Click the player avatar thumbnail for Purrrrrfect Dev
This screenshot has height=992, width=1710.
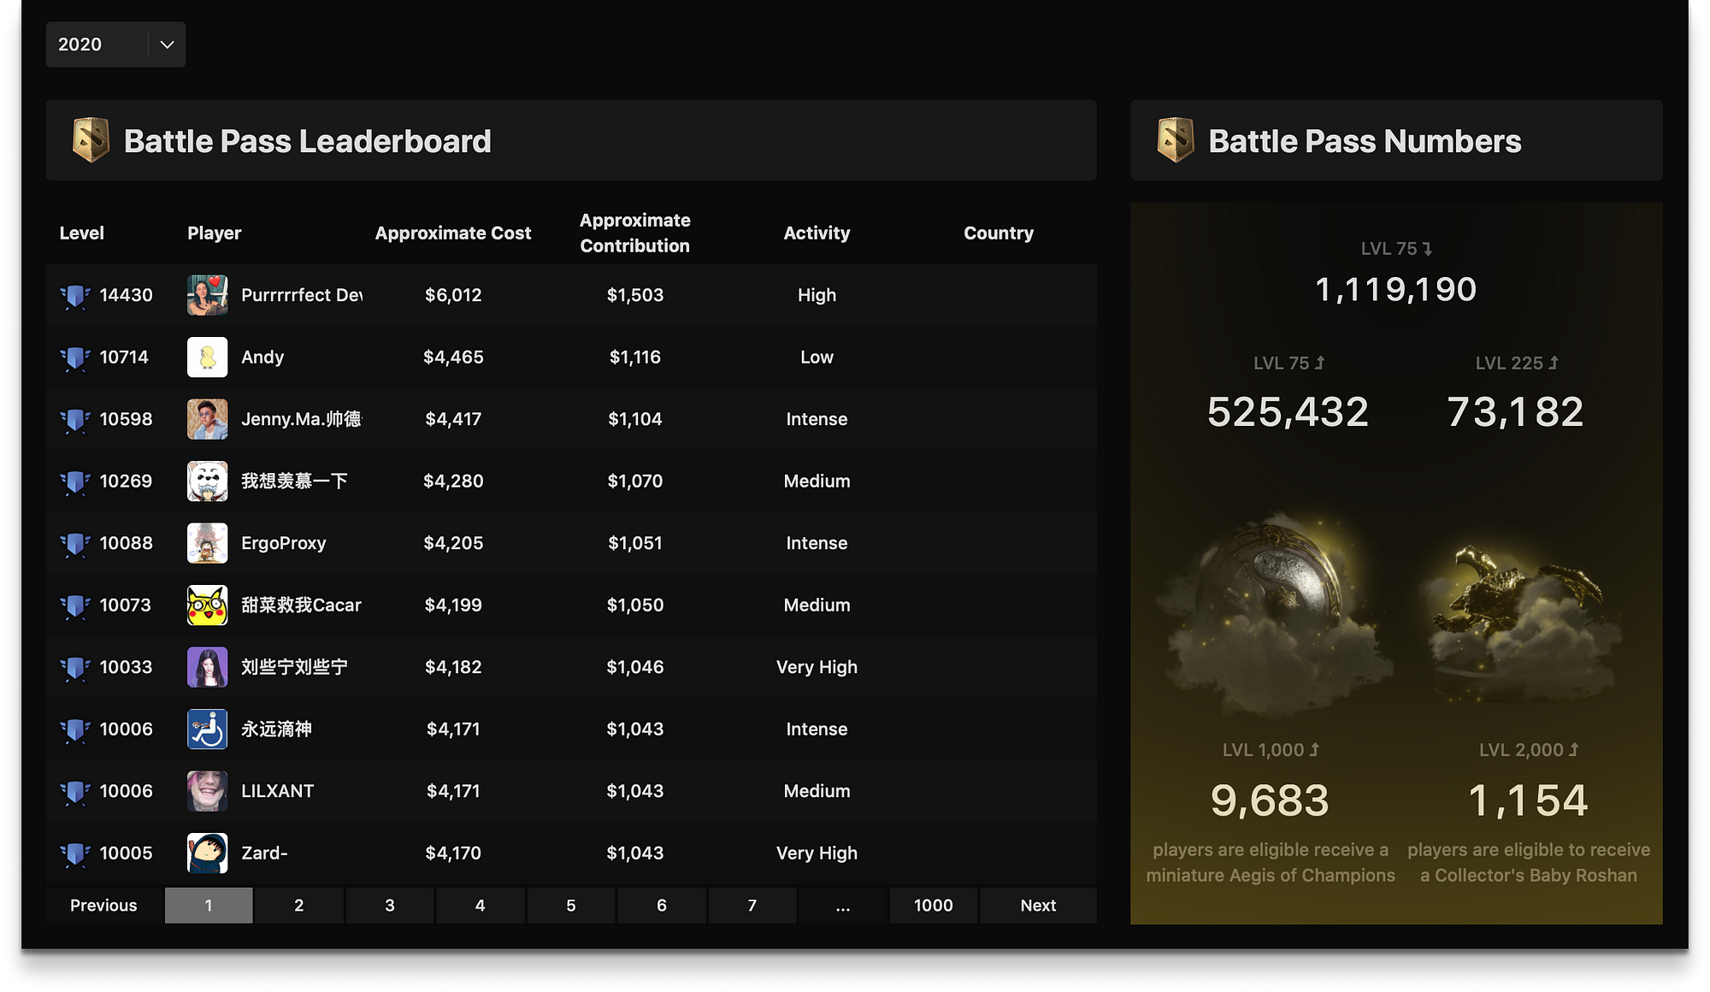click(x=208, y=295)
